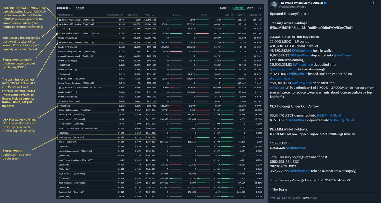Select Trading Bot [3esujzN8] row

159,193
